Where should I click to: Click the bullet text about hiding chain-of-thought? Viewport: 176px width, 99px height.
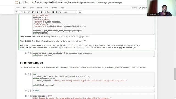pyautogui.click(x=85, y=67)
